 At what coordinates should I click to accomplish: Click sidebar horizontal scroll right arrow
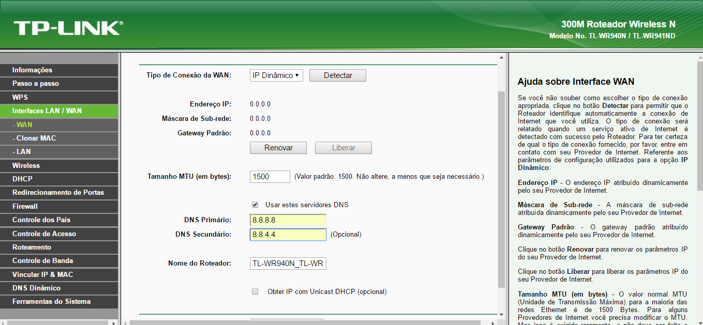[x=115, y=322]
